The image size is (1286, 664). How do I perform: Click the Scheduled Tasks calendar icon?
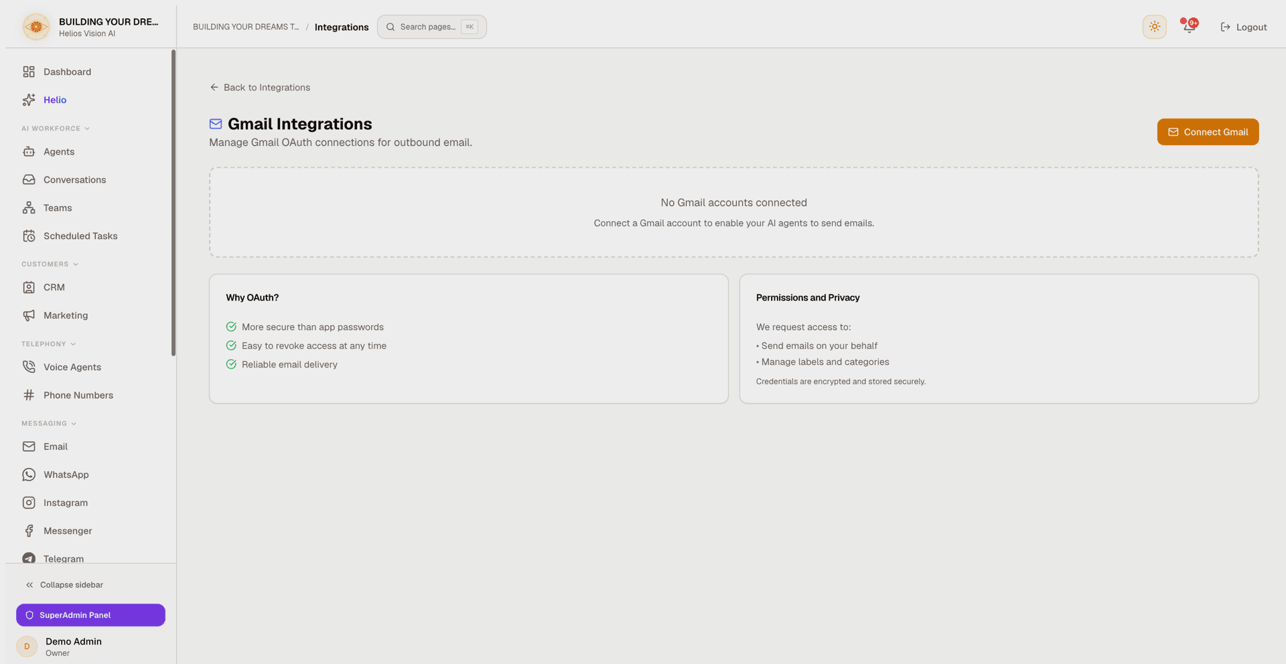(x=29, y=236)
